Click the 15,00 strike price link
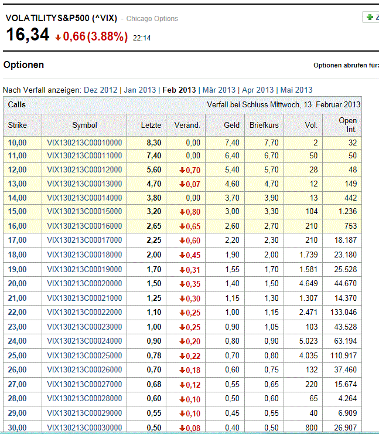 pyautogui.click(x=17, y=212)
